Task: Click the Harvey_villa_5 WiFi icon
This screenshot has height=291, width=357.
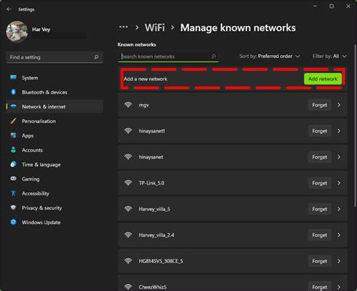Action: 128,209
